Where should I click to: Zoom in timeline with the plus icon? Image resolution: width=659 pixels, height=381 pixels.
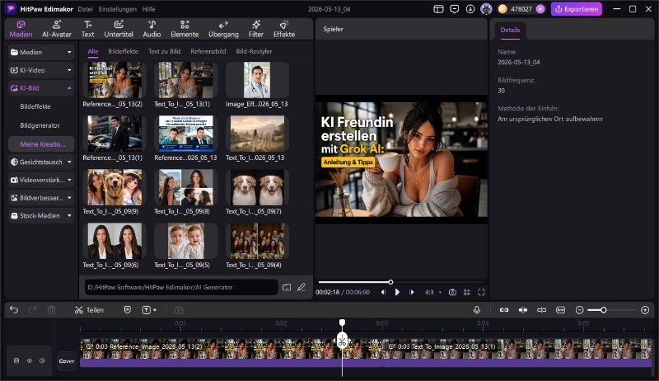point(645,310)
